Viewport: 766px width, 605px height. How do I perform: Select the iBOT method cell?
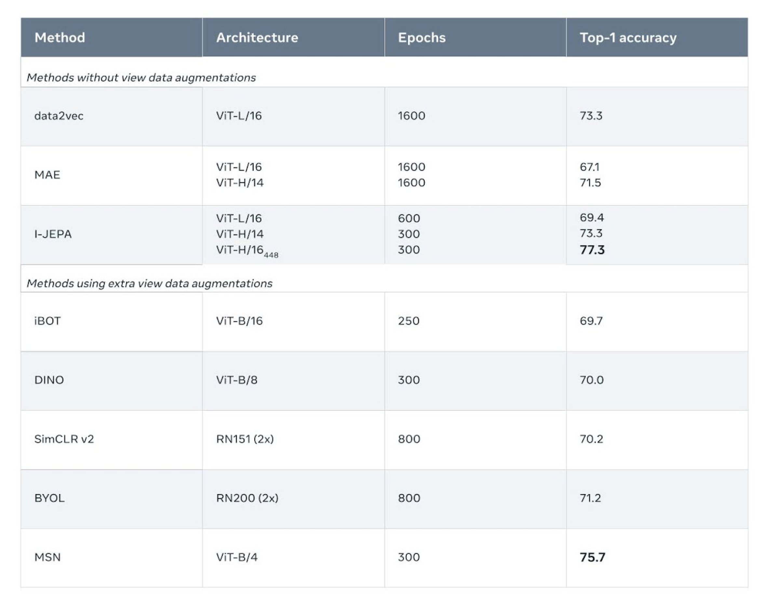(47, 321)
